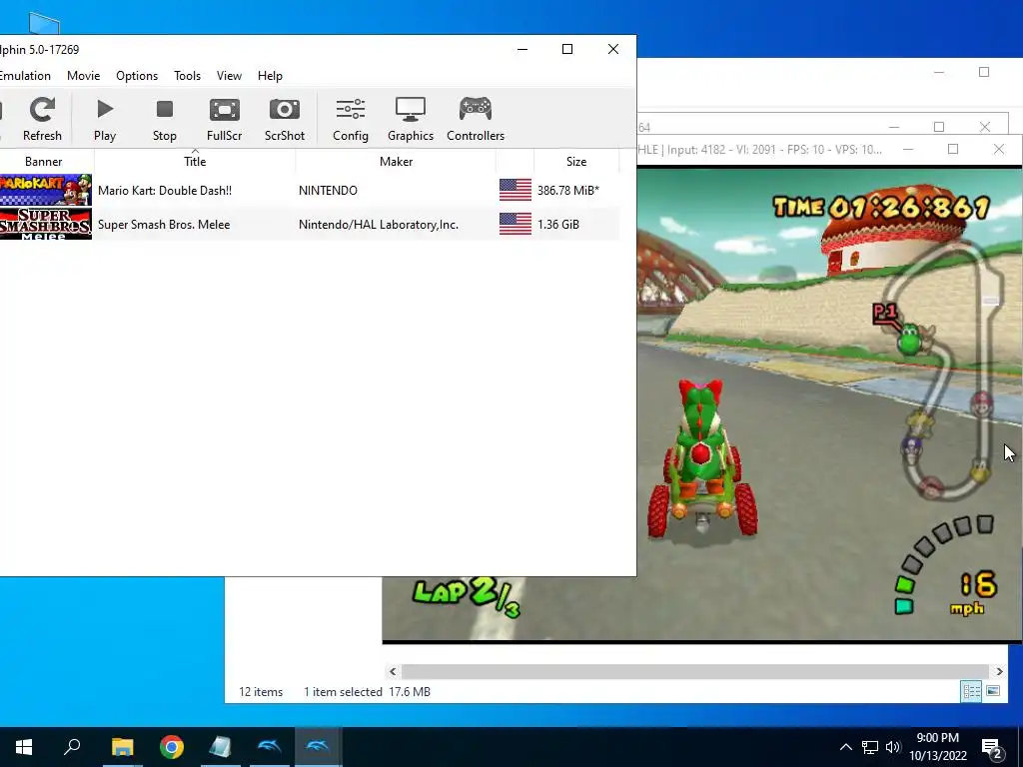
Task: Open clock showing 9:00 PM 10/13/2022
Action: coord(937,747)
